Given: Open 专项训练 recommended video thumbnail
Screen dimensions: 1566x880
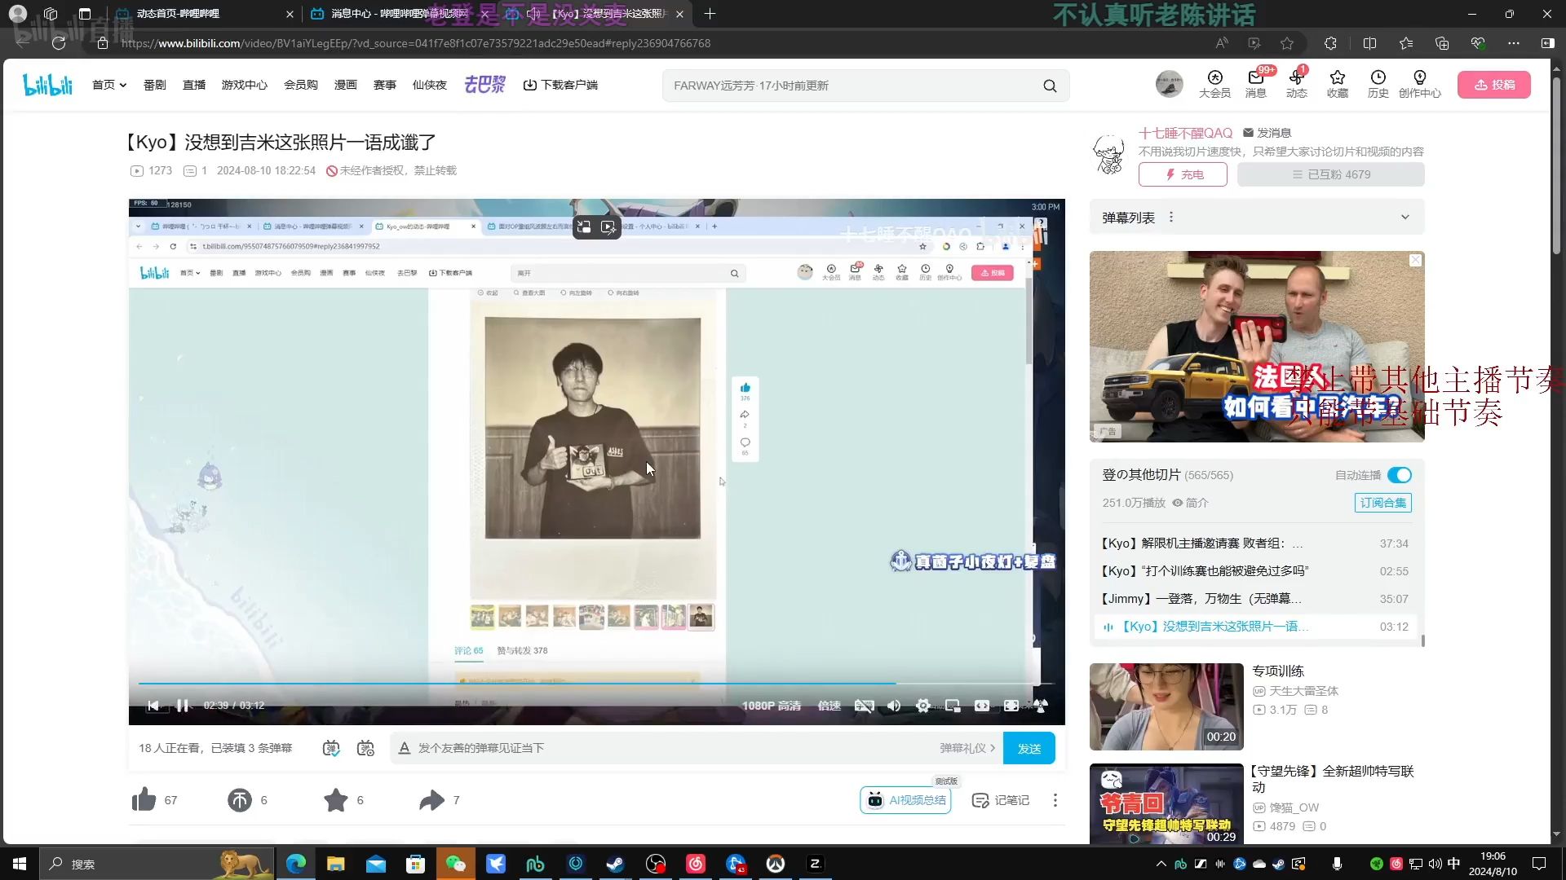Looking at the screenshot, I should (1166, 706).
